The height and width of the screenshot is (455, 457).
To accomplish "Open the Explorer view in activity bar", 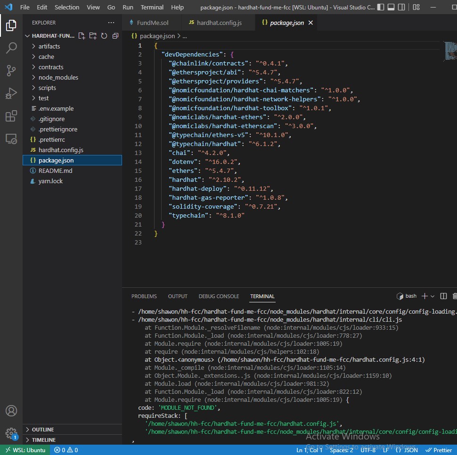I will tap(11, 25).
